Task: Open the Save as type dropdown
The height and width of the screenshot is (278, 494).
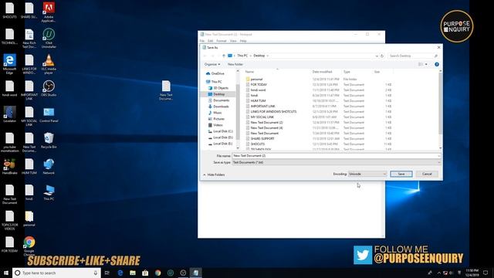Action: pyautogui.click(x=337, y=162)
